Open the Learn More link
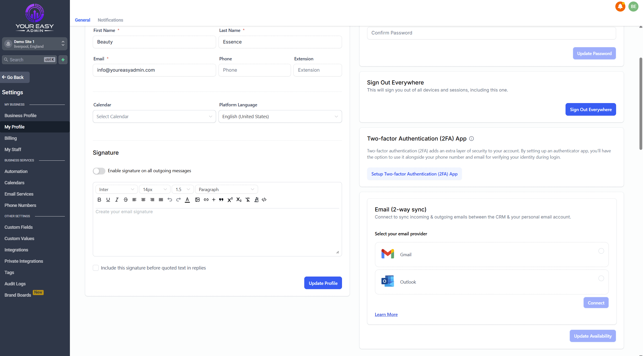 [386, 315]
